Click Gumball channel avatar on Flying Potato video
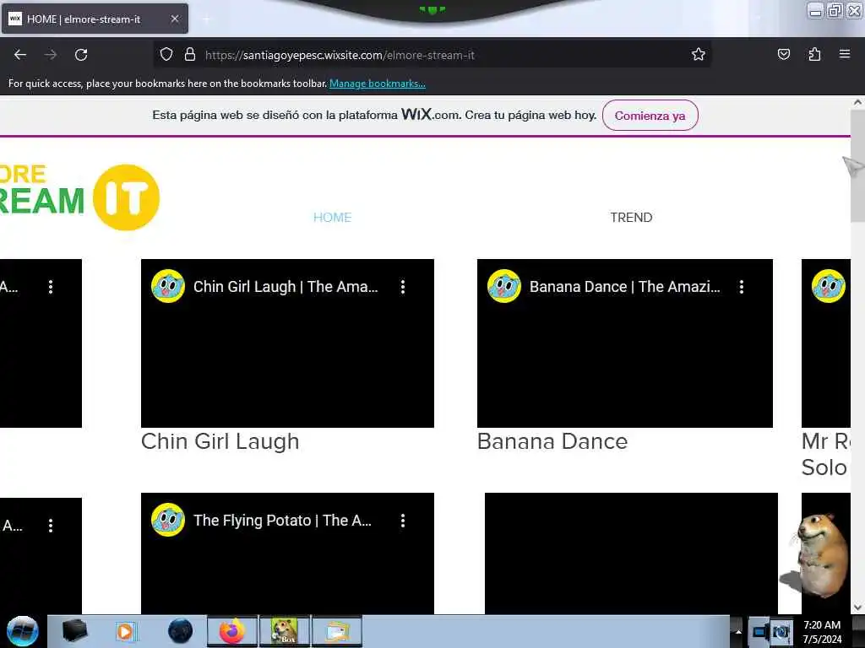This screenshot has width=865, height=648. pyautogui.click(x=168, y=520)
